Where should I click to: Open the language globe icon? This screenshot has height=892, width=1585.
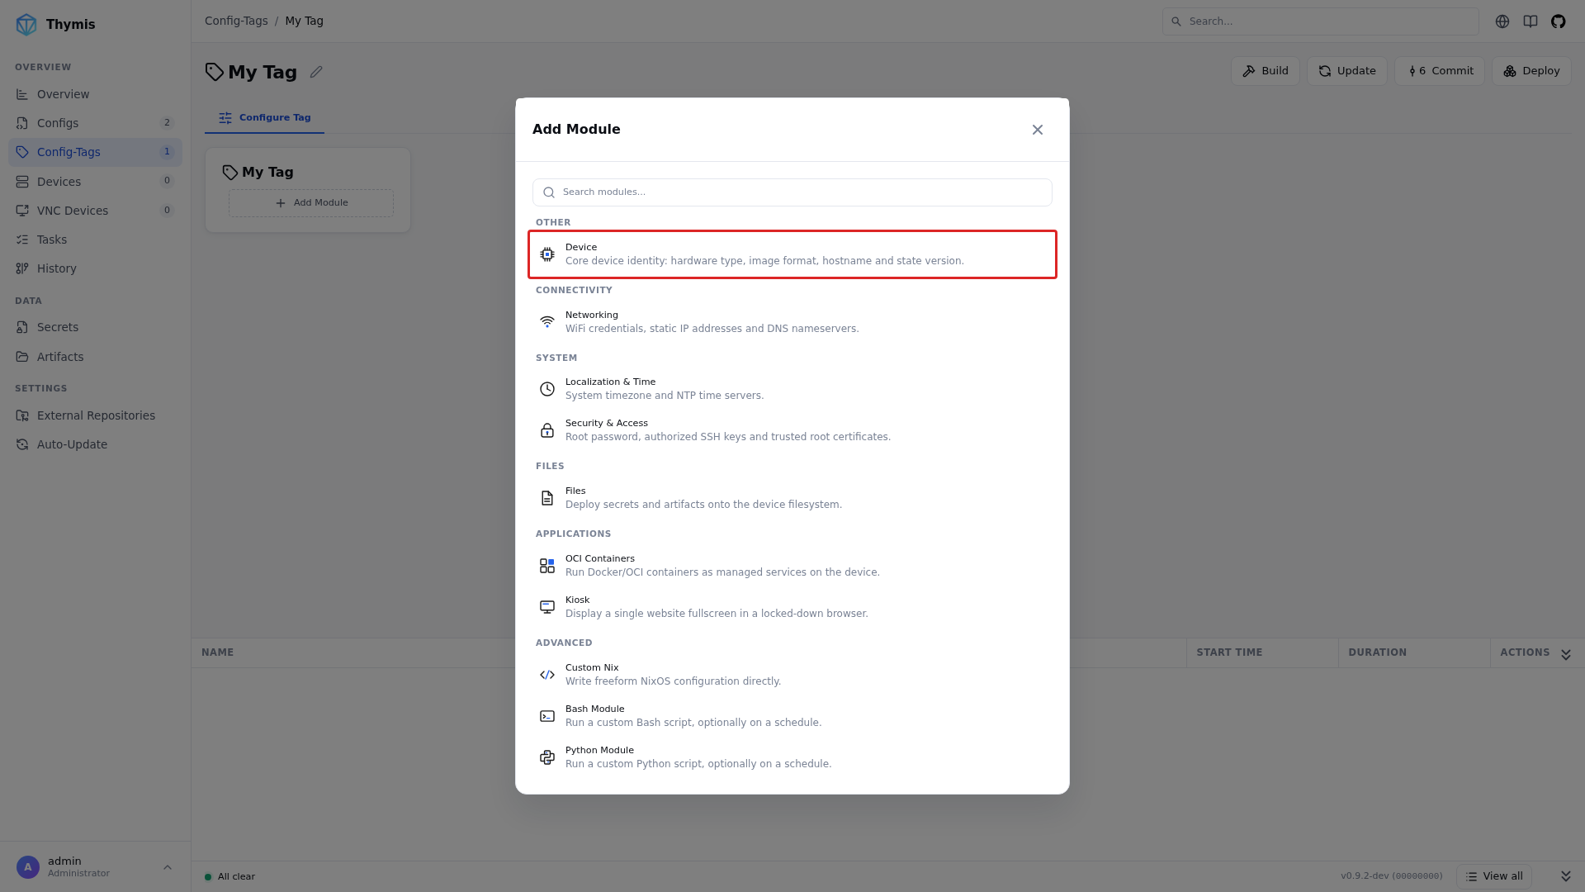click(1502, 21)
